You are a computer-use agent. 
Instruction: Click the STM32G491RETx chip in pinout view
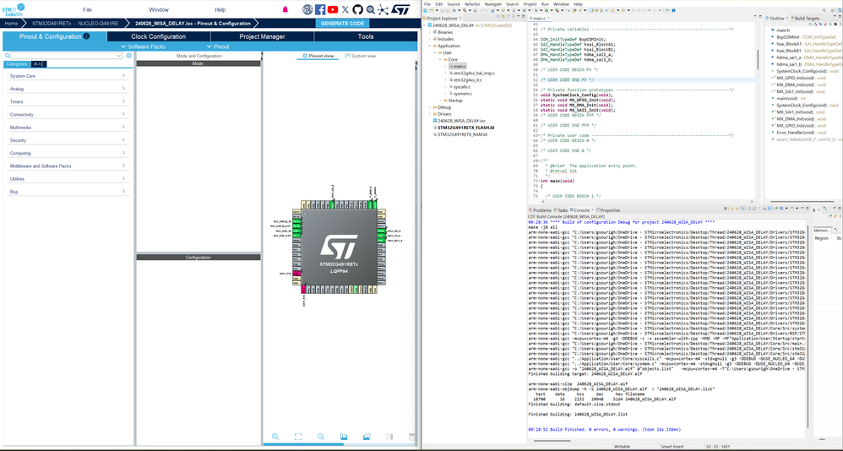tap(339, 247)
